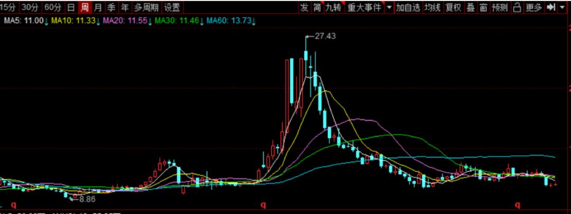Click the MA60: 13.73 indicator label
571x214 pixels.
point(231,21)
